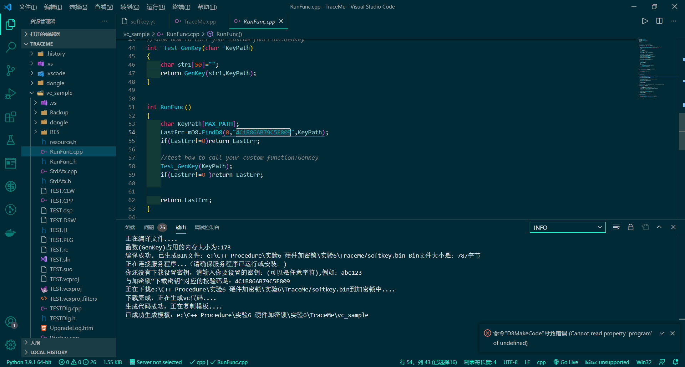Collapse the TRACEME folder section
Image resolution: width=685 pixels, height=367 pixels.
(x=68, y=44)
